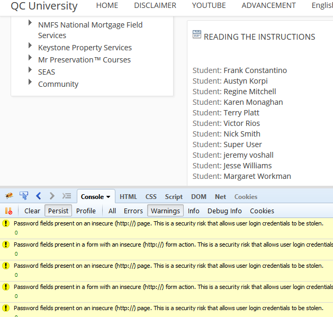Start the Profile button

click(86, 211)
